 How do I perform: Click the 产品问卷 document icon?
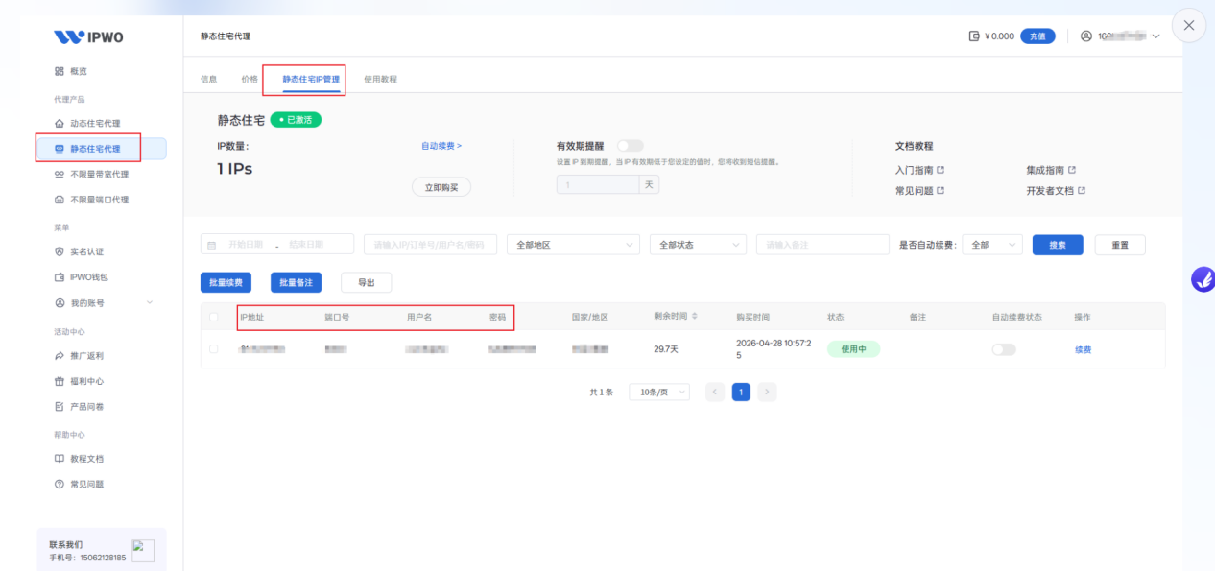(x=60, y=407)
